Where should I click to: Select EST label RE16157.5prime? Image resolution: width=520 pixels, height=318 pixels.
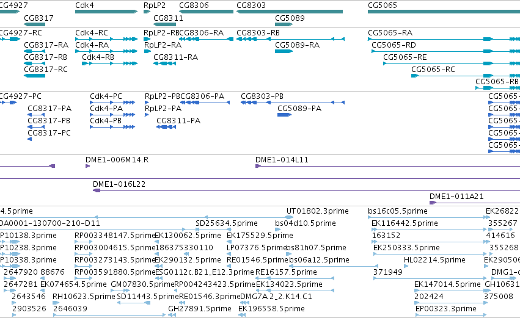click(x=286, y=273)
